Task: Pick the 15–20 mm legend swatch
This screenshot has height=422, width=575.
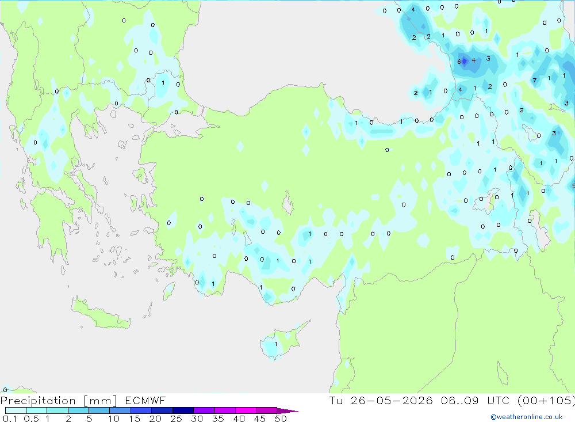Action: 141,410
